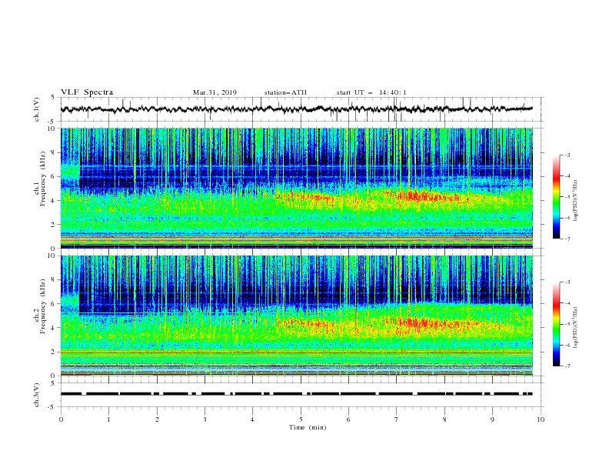Click the ch.1 "Frequency (kHz)" axis label

click(42, 179)
